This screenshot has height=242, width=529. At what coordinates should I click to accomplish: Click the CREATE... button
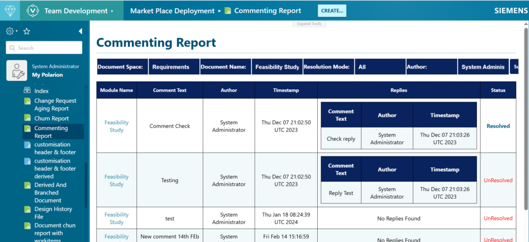332,11
